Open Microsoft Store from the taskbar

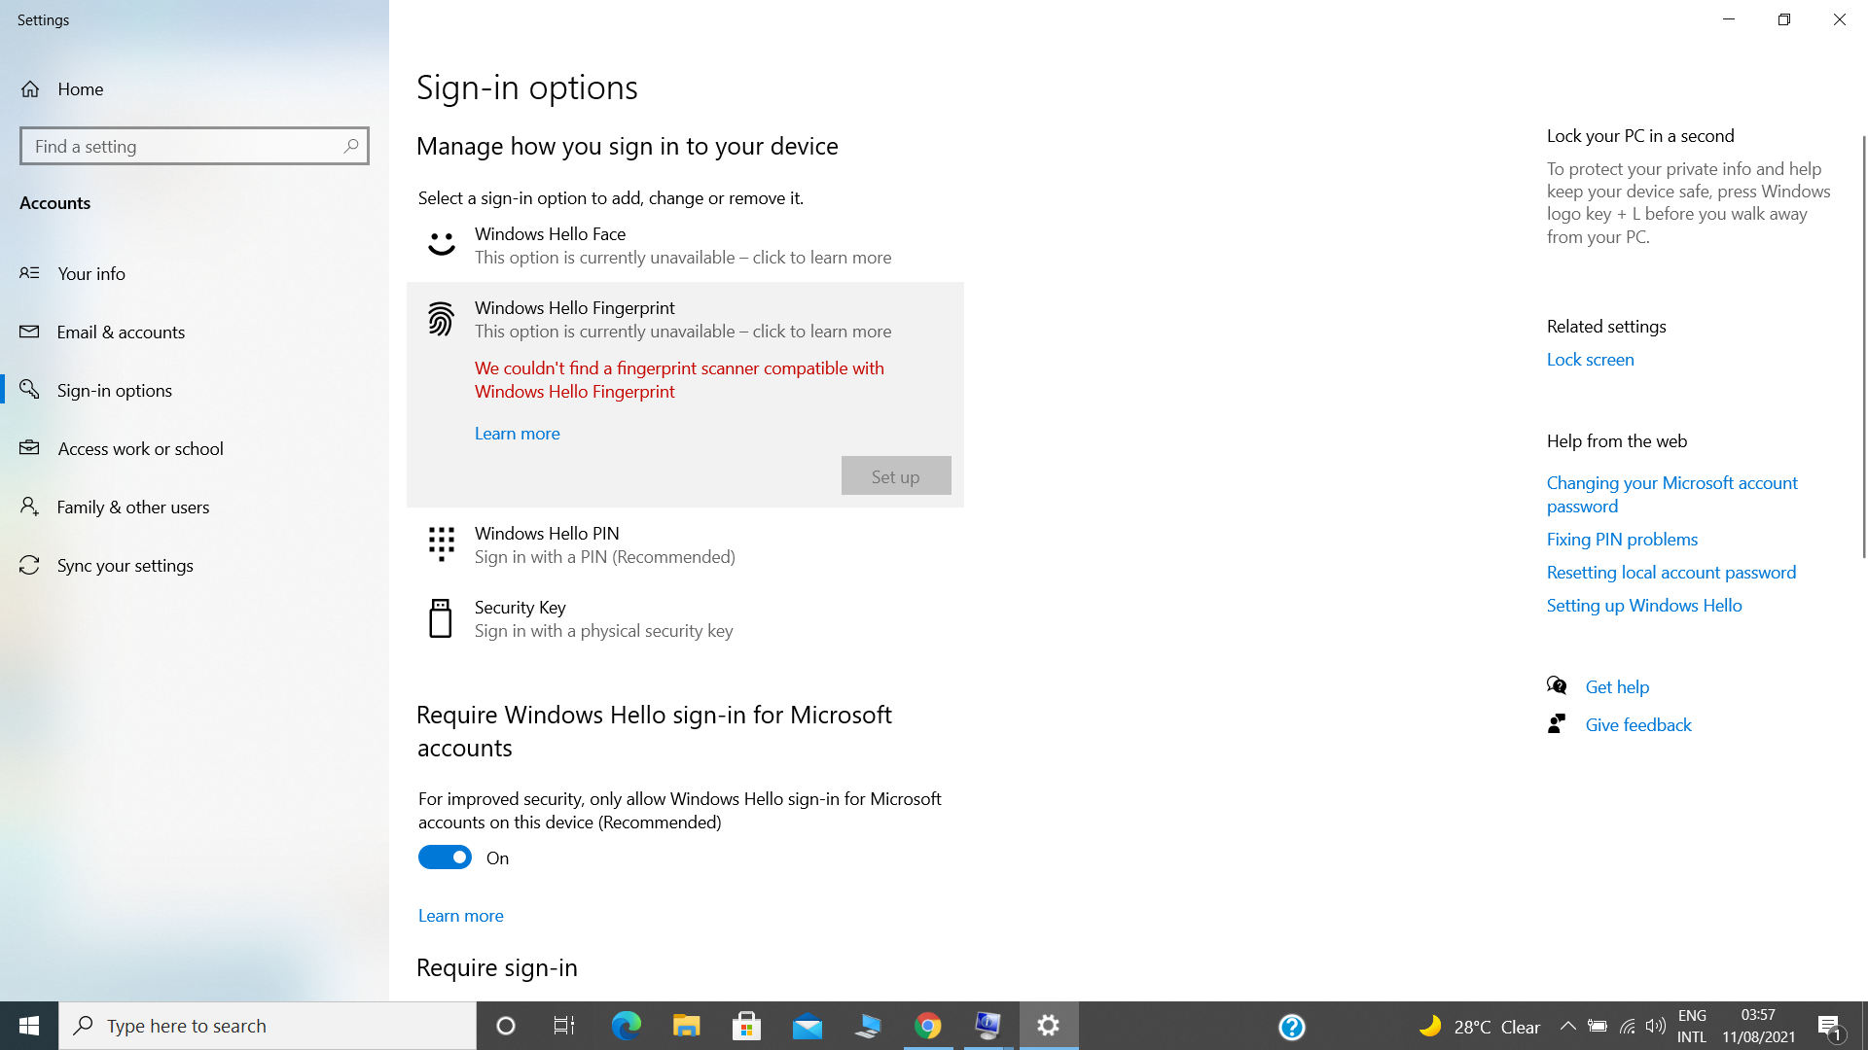[746, 1026]
